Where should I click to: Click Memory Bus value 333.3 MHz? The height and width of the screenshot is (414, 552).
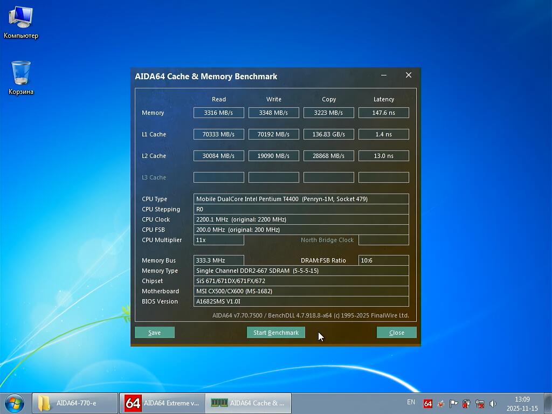click(219, 260)
